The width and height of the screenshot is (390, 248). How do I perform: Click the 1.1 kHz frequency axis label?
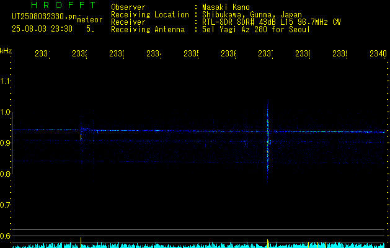(5, 81)
